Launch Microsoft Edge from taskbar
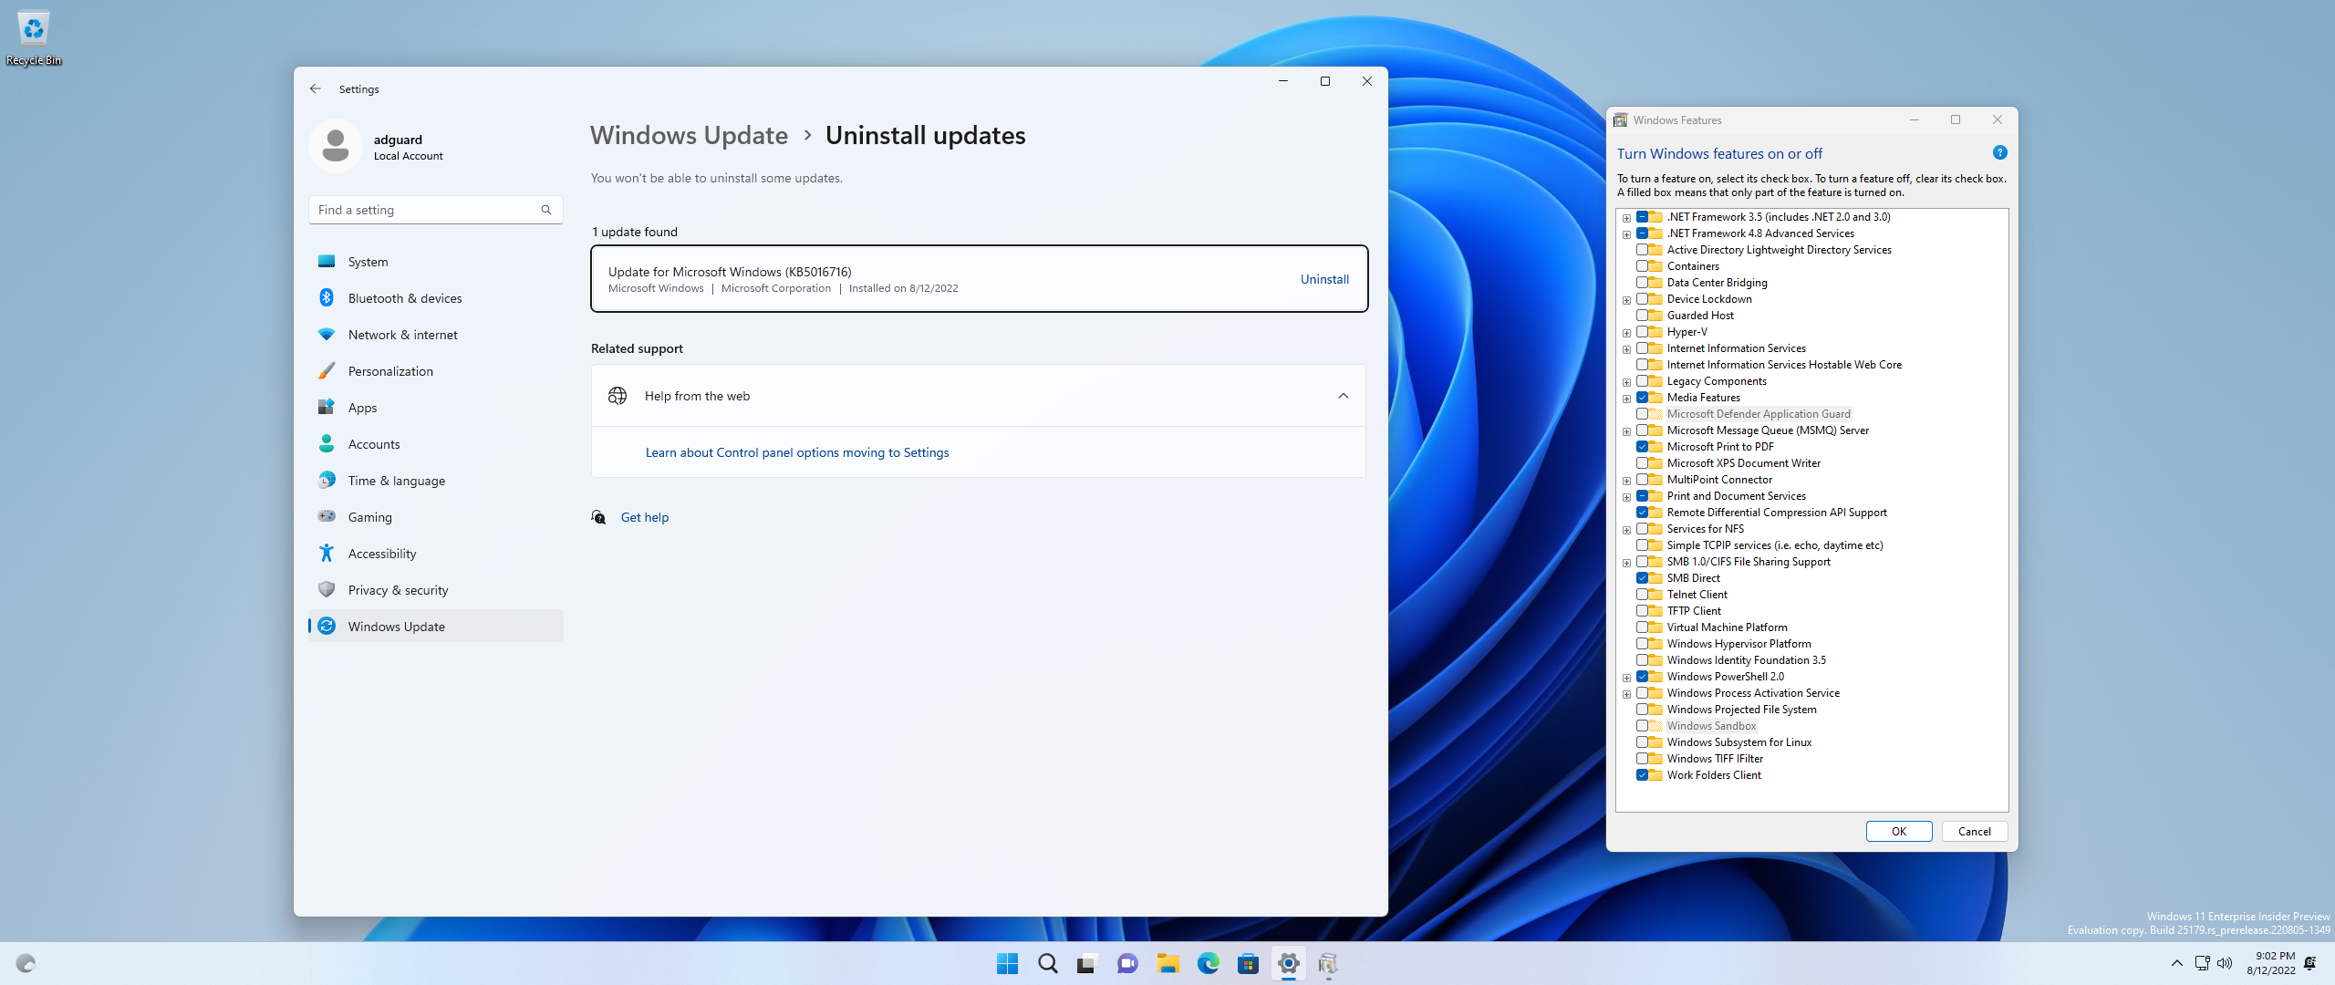Screen dimensions: 2335x985 [1208, 963]
